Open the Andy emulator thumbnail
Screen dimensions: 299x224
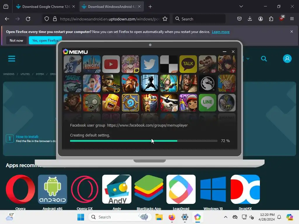click(117, 189)
